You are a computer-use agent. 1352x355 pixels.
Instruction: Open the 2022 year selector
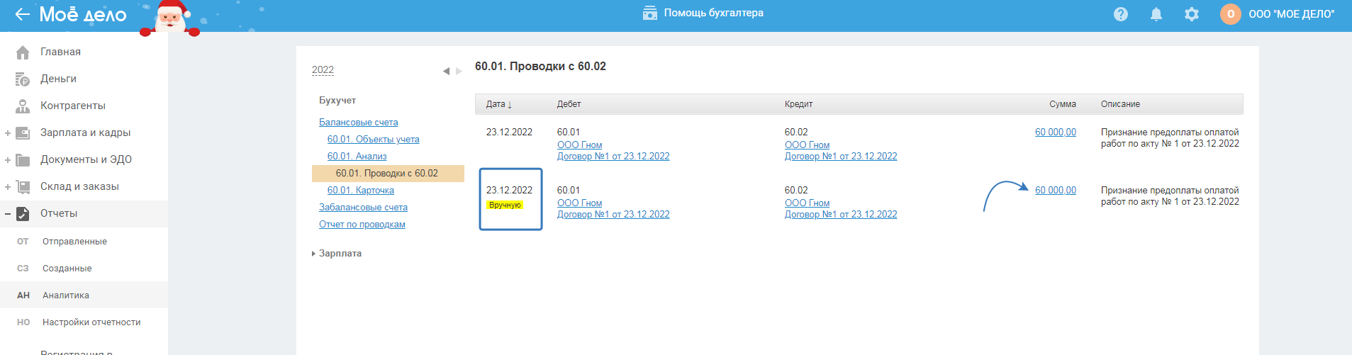323,70
